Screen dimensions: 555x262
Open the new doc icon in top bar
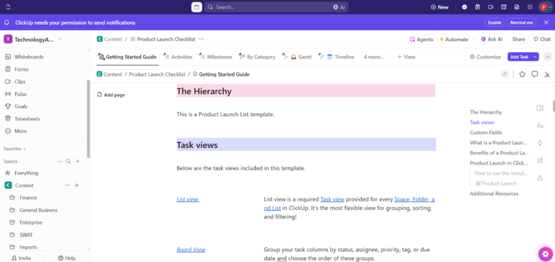(x=517, y=7)
